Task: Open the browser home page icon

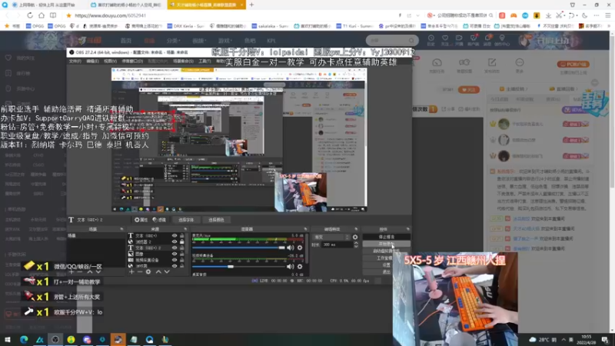Action: (x=42, y=15)
